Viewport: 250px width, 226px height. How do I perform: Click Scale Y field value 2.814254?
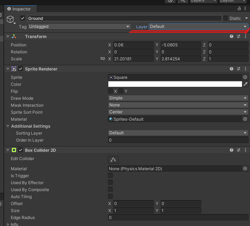(x=181, y=59)
